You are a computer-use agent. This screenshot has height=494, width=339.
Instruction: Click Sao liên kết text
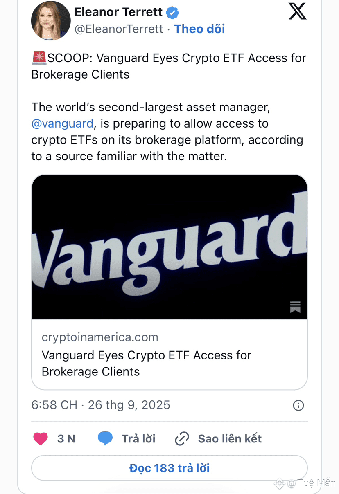coord(230,439)
